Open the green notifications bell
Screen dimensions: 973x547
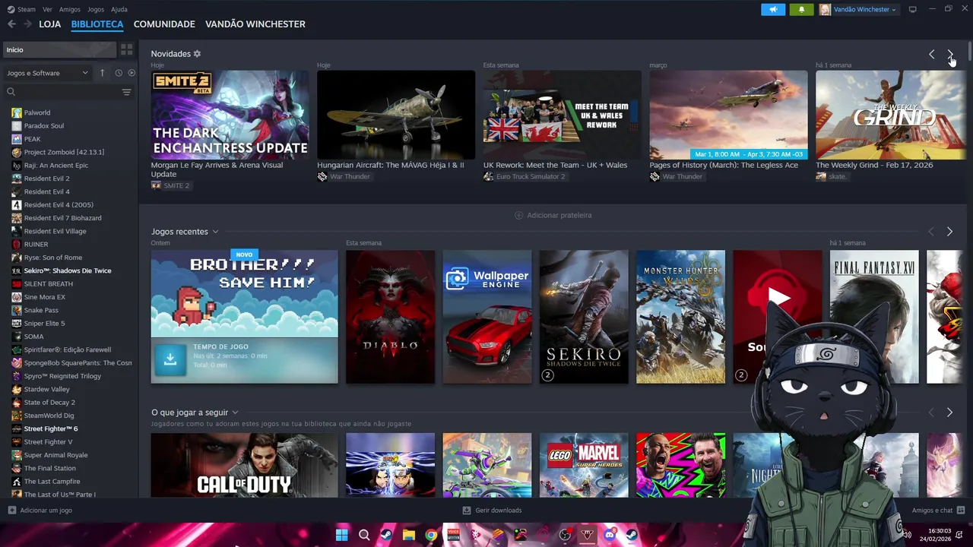tap(801, 9)
